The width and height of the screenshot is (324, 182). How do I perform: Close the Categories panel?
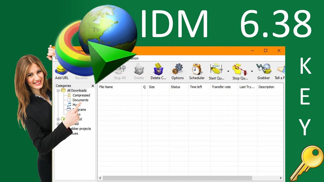click(x=93, y=86)
